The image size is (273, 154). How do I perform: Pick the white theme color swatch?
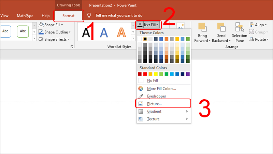pos(140,39)
